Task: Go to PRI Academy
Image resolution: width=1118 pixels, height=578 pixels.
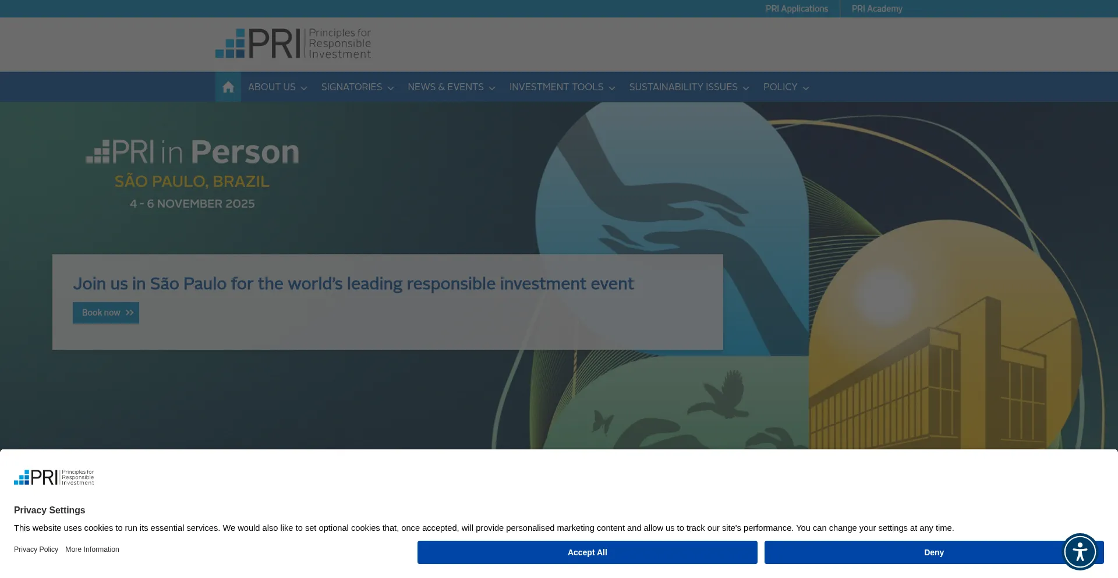Action: [877, 9]
